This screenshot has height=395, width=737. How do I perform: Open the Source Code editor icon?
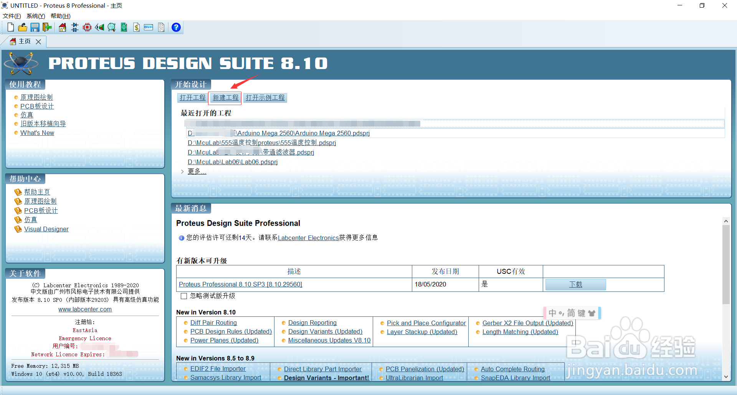pyautogui.click(x=149, y=27)
